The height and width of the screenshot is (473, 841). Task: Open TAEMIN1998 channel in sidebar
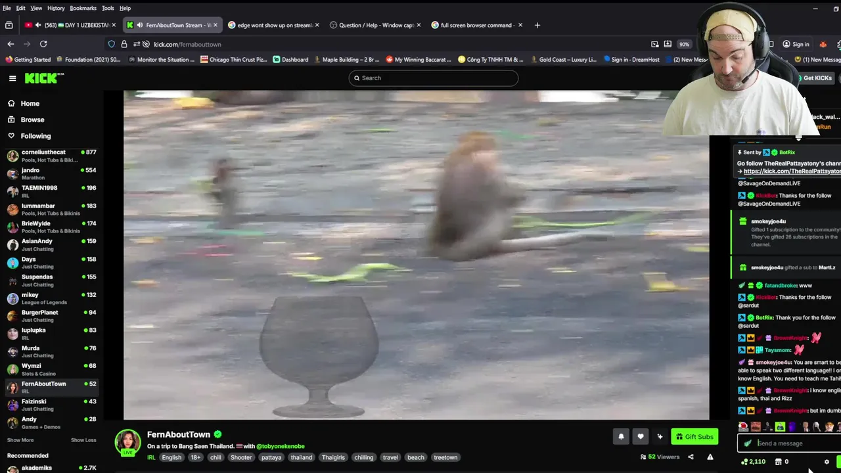(x=51, y=191)
